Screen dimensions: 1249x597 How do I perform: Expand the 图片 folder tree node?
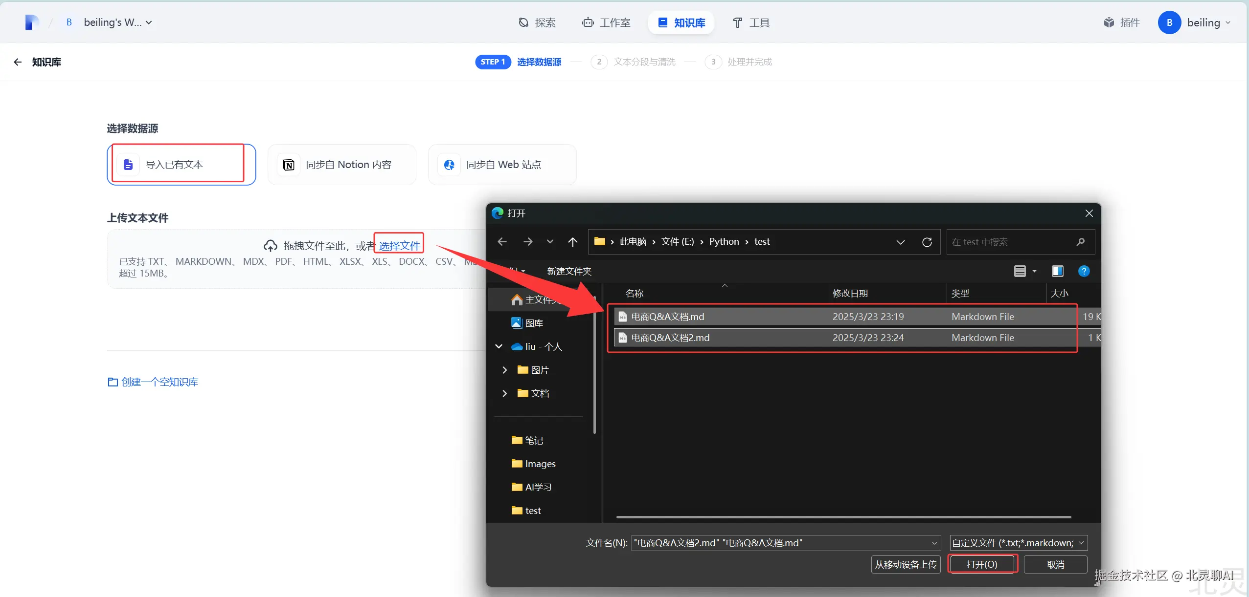pos(504,370)
